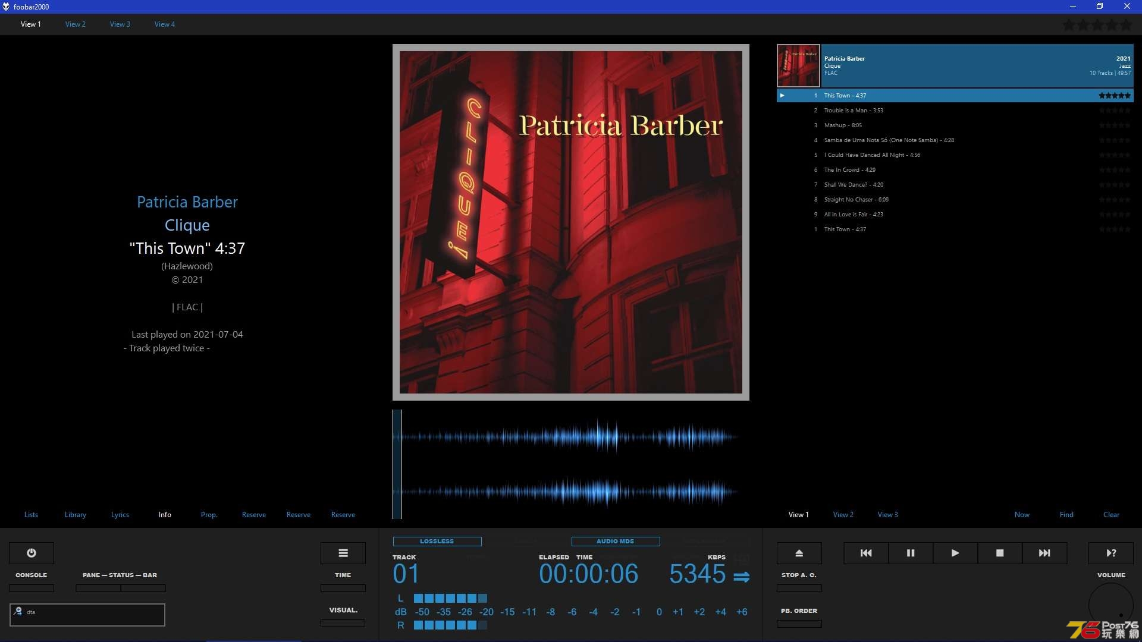Screen dimensions: 1142x642
Task: Click the Clear button under playlist
Action: 1111,515
